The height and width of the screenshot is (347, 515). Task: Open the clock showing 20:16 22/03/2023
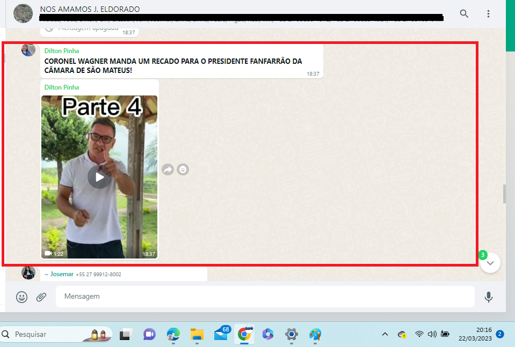coord(475,334)
